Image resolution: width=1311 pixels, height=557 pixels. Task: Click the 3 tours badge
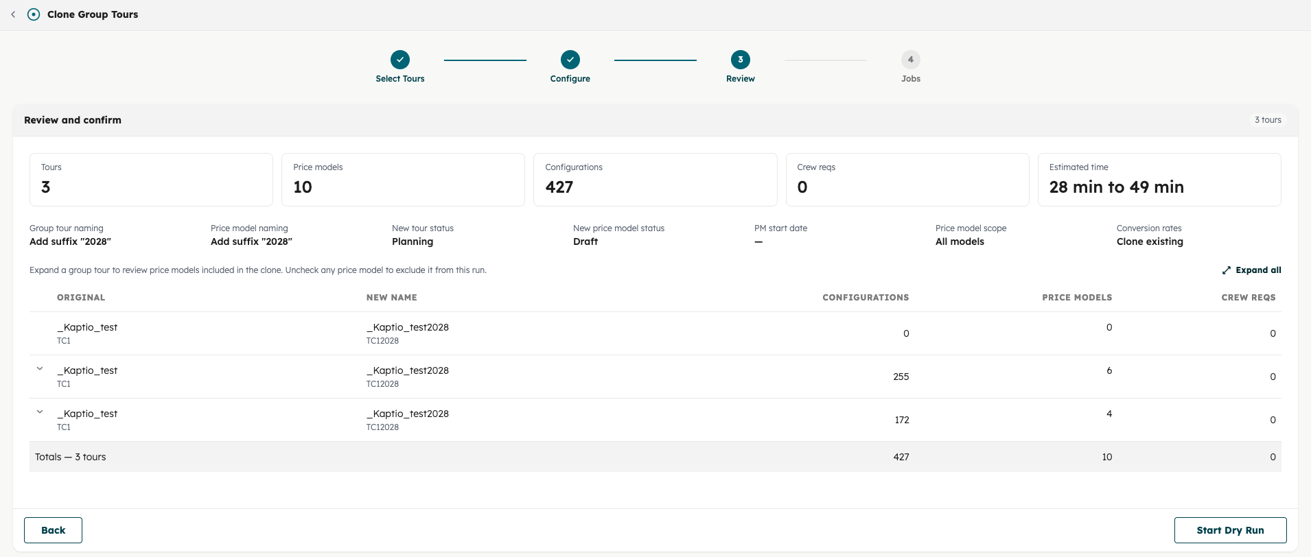point(1268,120)
